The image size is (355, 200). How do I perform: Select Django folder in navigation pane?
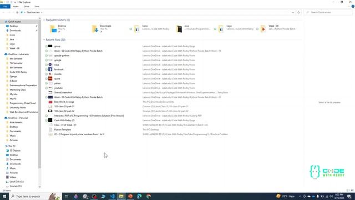point(13,77)
